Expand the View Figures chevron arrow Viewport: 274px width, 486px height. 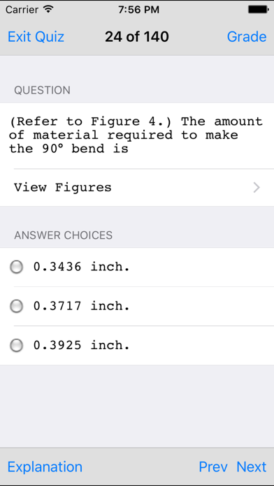click(x=257, y=188)
